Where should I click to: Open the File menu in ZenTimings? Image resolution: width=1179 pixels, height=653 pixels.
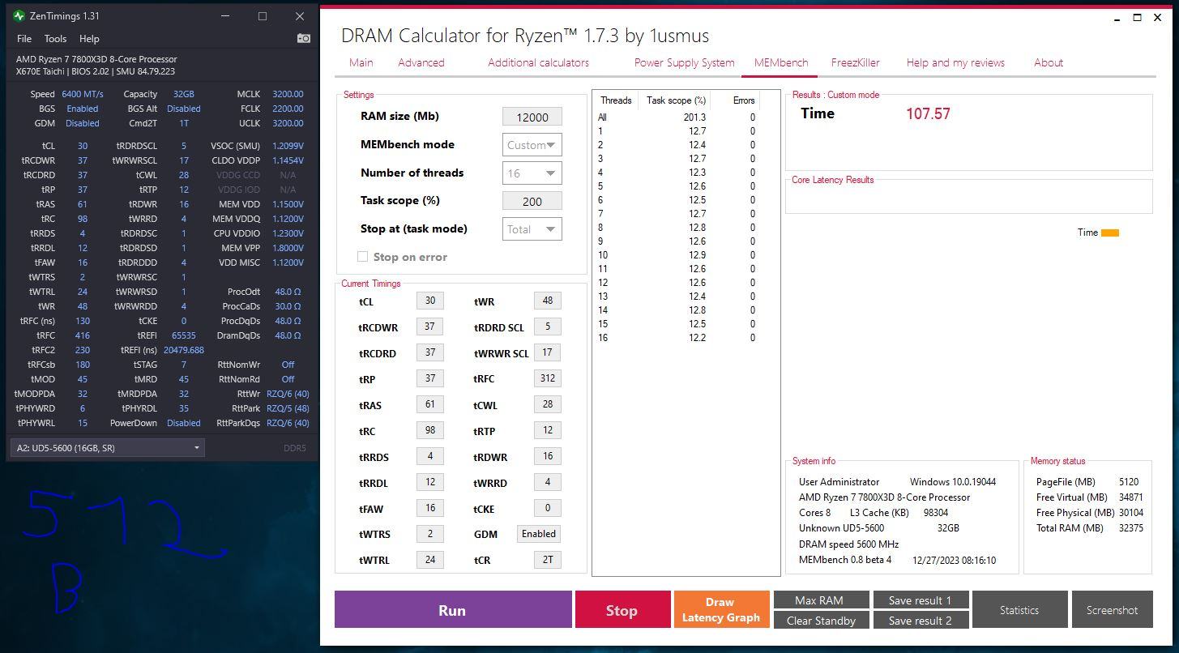click(24, 38)
